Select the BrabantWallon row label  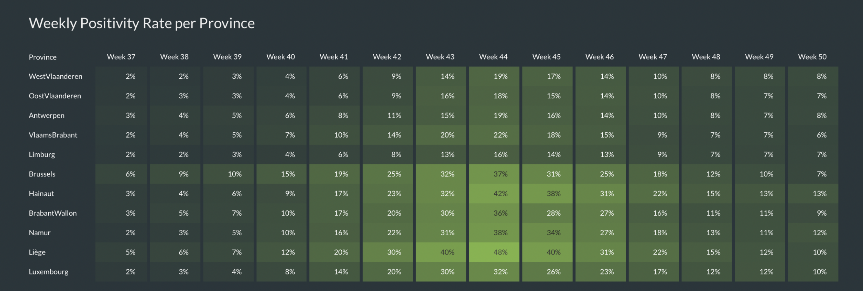coord(53,213)
